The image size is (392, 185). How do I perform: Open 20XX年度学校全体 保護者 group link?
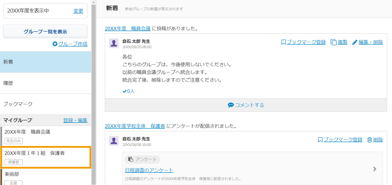pos(135,126)
